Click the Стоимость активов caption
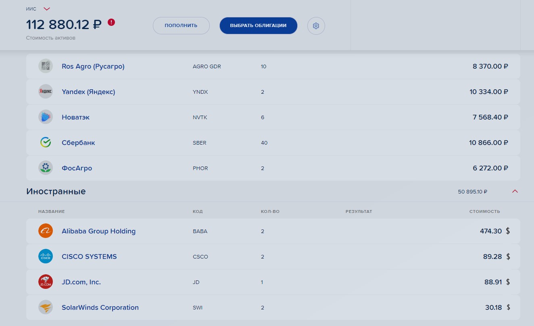The width and height of the screenshot is (534, 326). pos(51,38)
